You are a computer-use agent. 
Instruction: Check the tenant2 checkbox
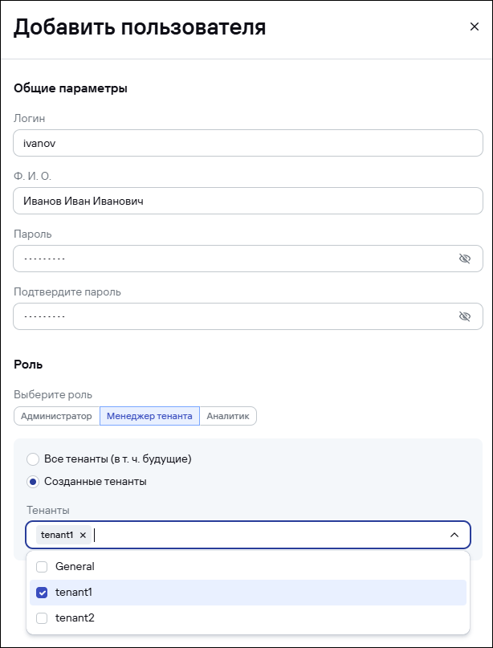43,618
